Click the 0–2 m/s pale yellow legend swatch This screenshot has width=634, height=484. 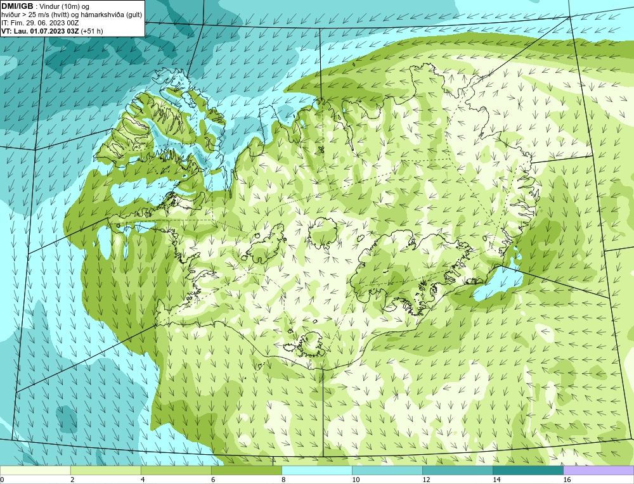point(35,470)
